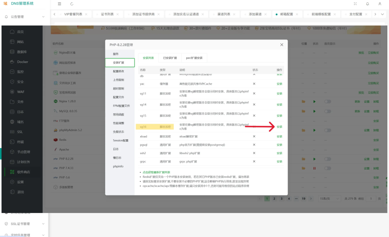The height and width of the screenshot is (237, 389).
Task: Click the sidebar collapse menu icon
Action: click(59, 4)
